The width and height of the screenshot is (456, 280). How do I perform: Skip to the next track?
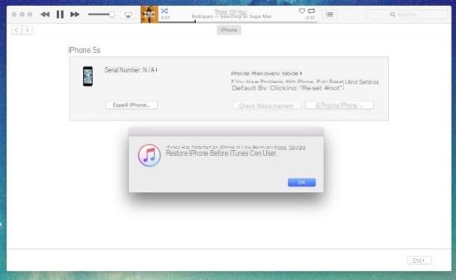[75, 14]
